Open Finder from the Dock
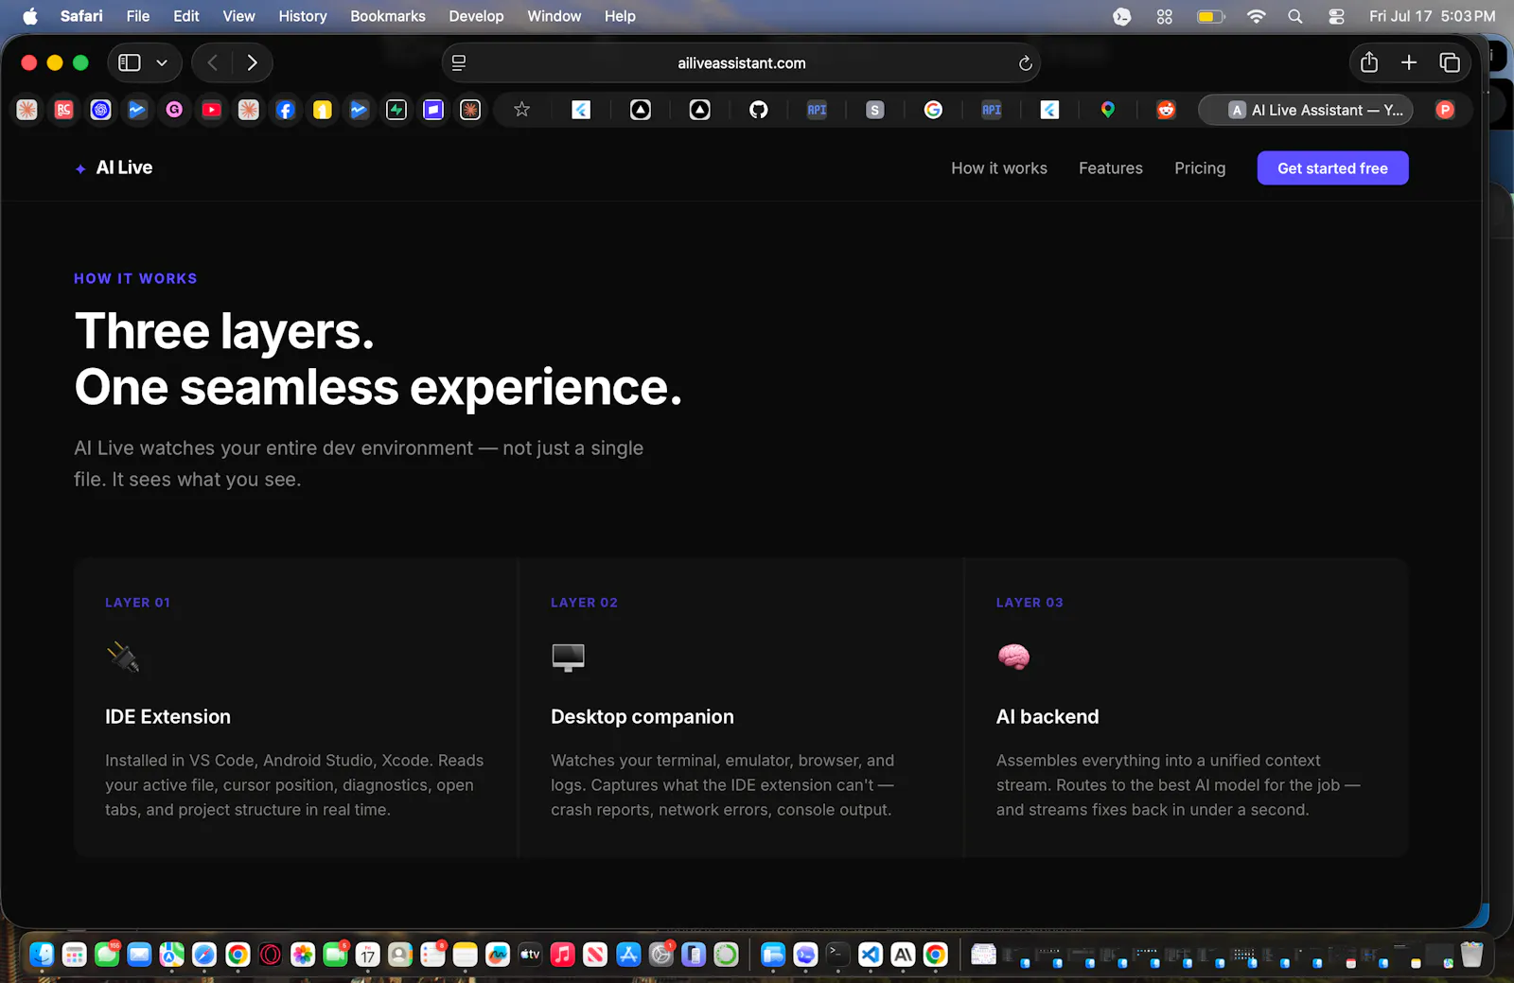This screenshot has height=983, width=1514. point(42,955)
